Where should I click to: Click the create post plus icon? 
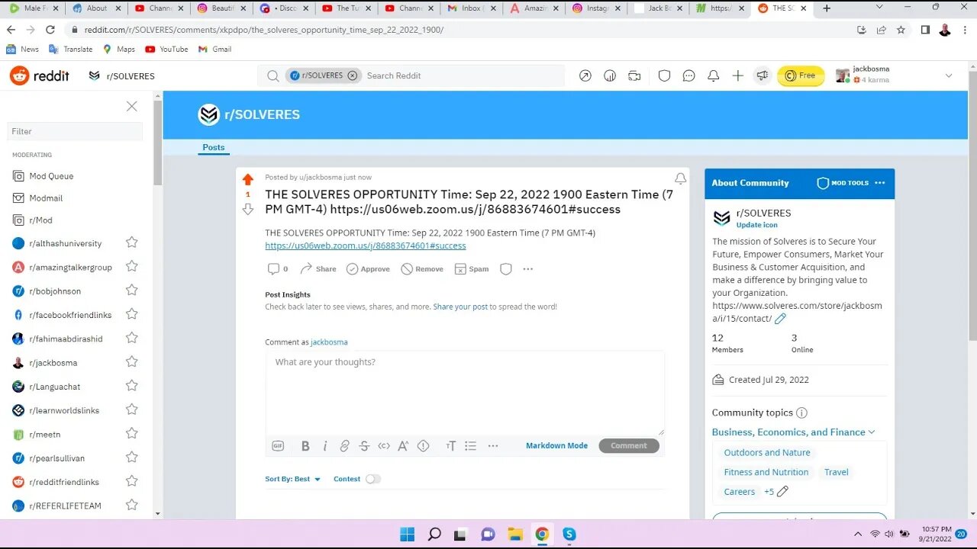[x=737, y=75]
